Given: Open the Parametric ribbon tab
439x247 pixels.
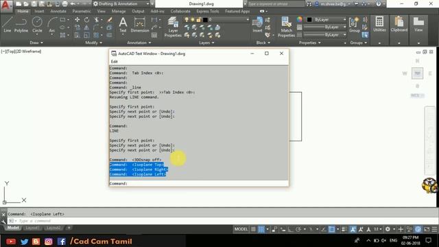Looking at the screenshot, I should 82,11.
